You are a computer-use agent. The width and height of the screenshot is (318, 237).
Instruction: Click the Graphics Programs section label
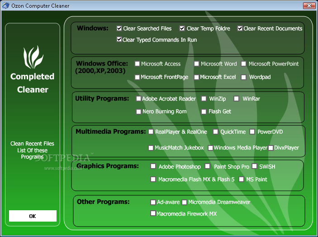click(x=108, y=166)
